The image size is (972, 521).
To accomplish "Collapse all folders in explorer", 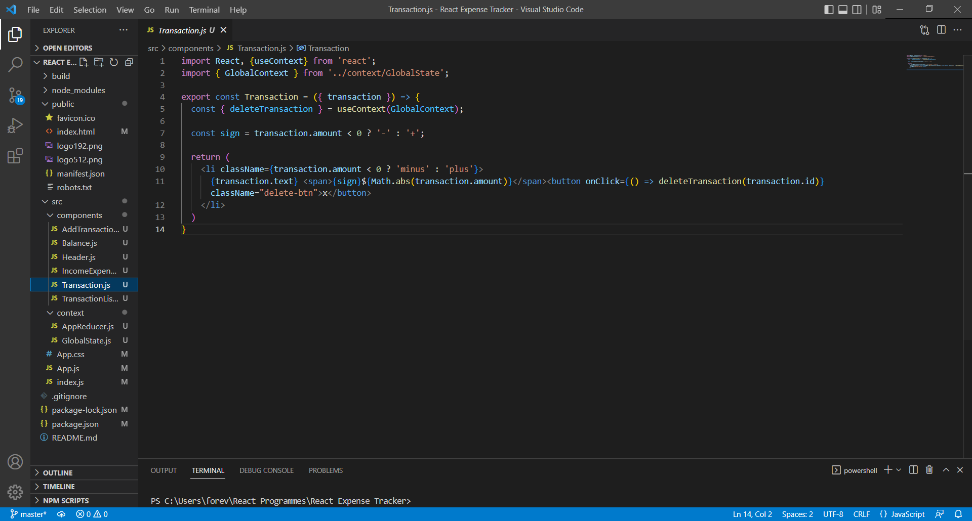I will pos(129,62).
